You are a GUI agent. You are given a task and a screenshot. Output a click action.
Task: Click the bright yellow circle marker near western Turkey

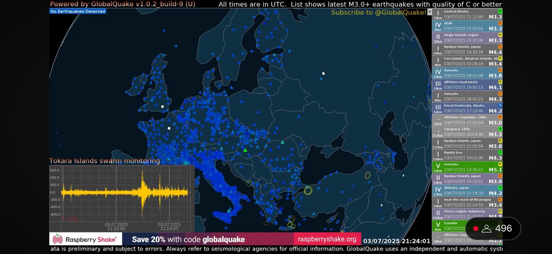click(308, 190)
